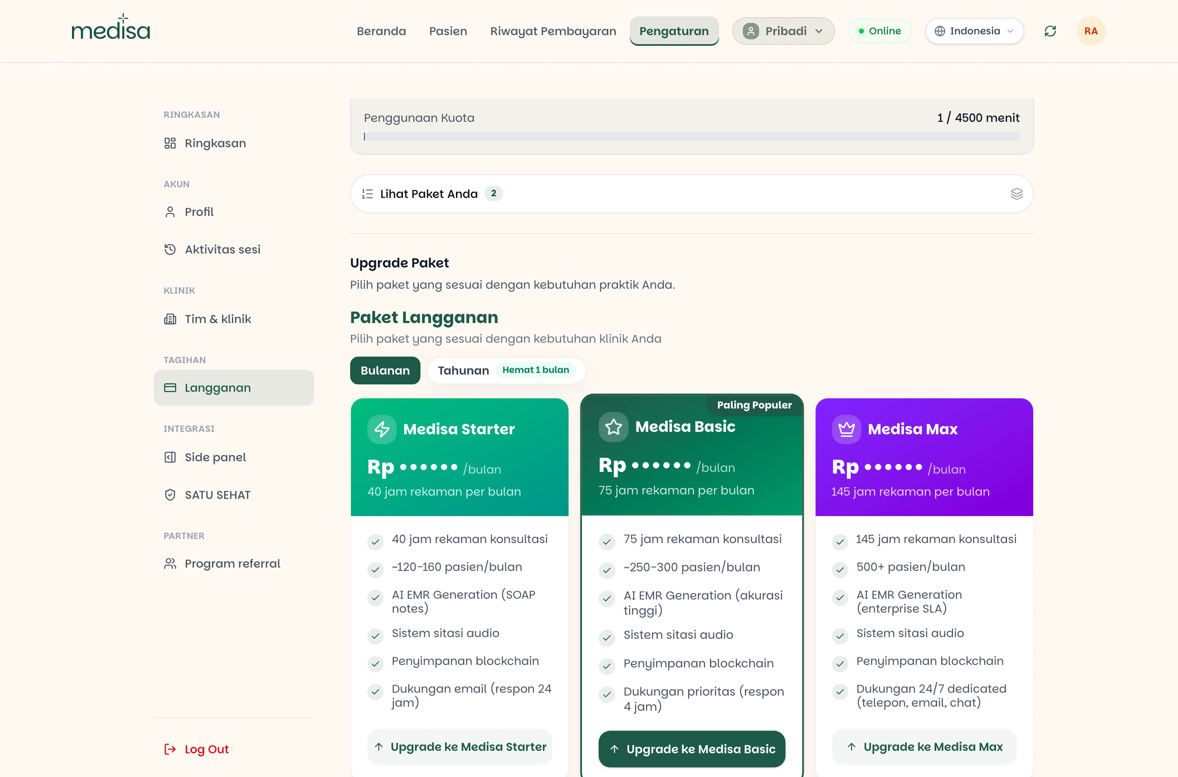
Task: Click 'Dukungan prioritas (respon 4 jam)' feature
Action: [x=704, y=699]
